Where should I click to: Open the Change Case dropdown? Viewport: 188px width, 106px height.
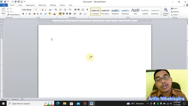click(51, 10)
